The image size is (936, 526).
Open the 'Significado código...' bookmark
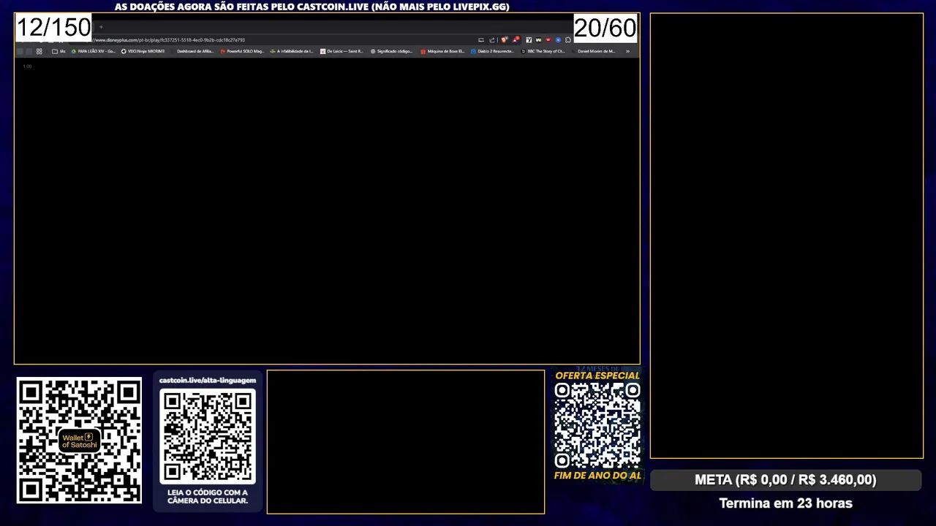[x=392, y=51]
